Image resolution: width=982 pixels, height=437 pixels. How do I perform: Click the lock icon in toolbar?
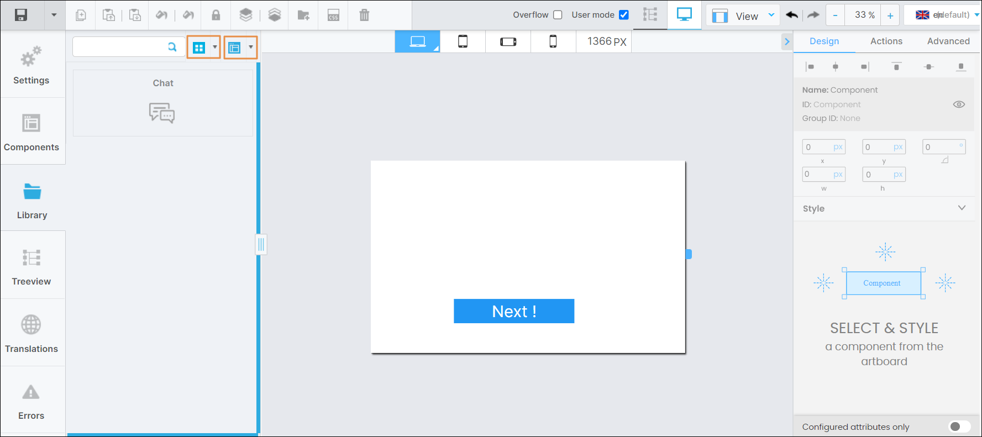(216, 15)
